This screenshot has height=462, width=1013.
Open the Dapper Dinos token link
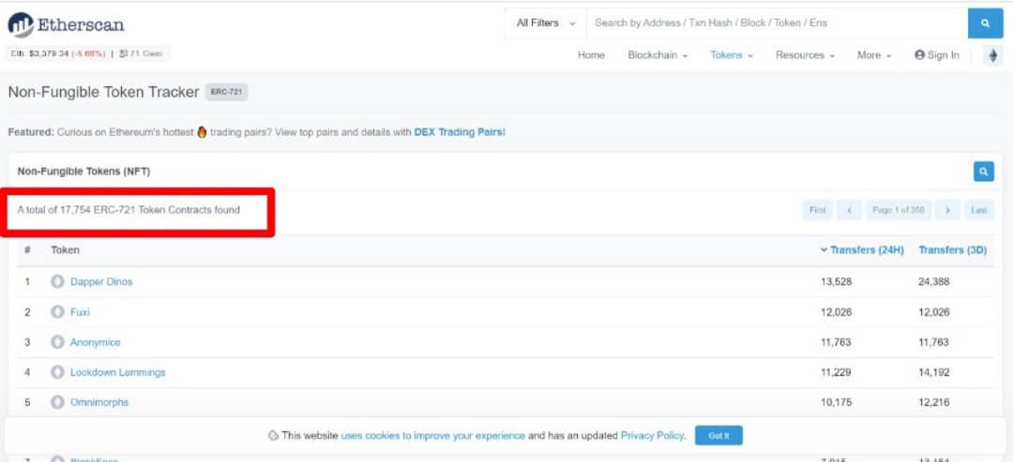pyautogui.click(x=101, y=282)
